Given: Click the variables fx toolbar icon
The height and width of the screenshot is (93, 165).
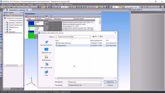Looking at the screenshot, I should pos(43,7).
